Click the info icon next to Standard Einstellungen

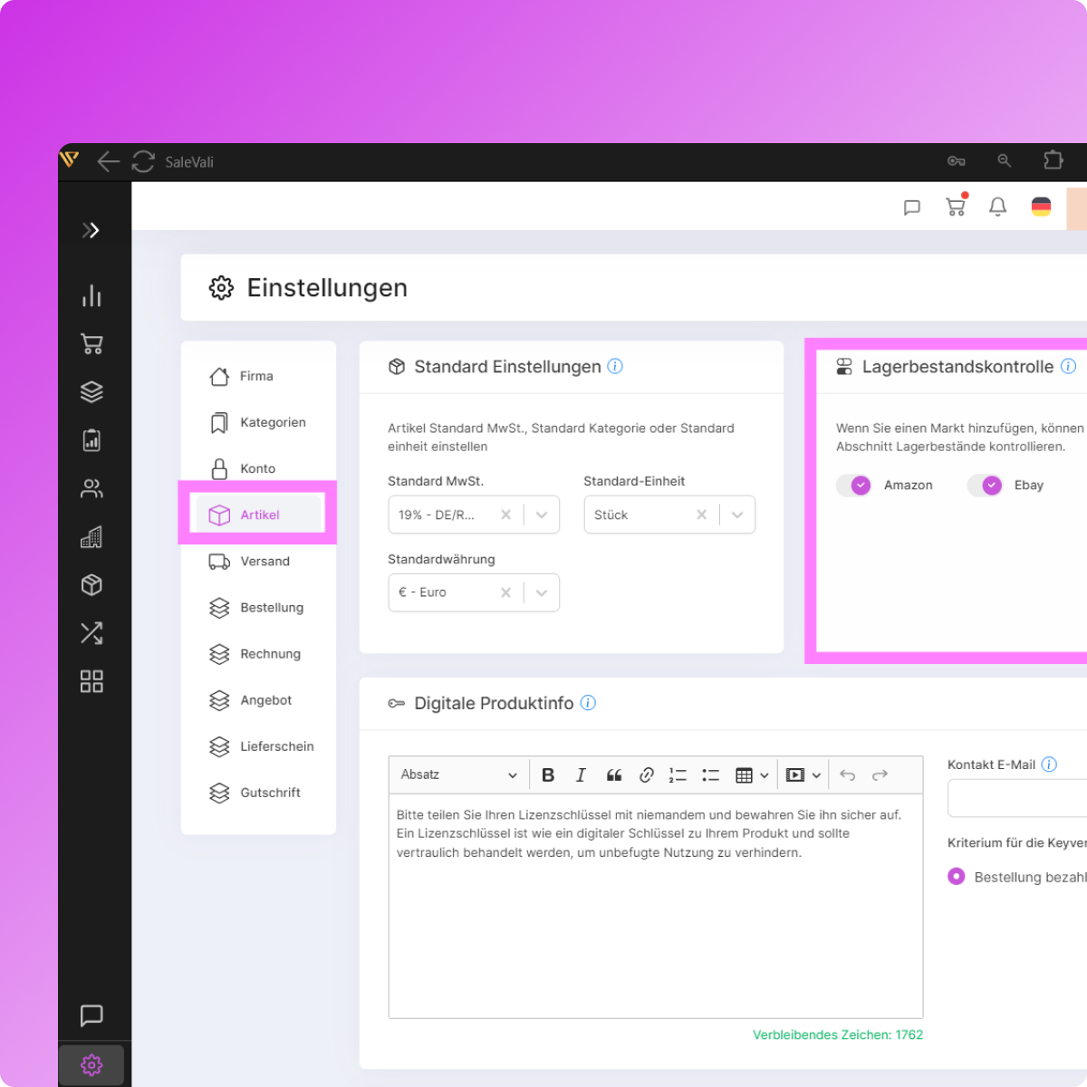click(615, 367)
